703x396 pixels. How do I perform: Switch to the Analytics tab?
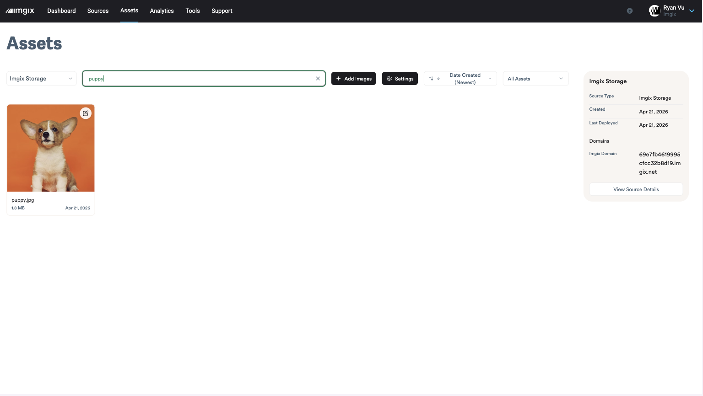(x=162, y=11)
